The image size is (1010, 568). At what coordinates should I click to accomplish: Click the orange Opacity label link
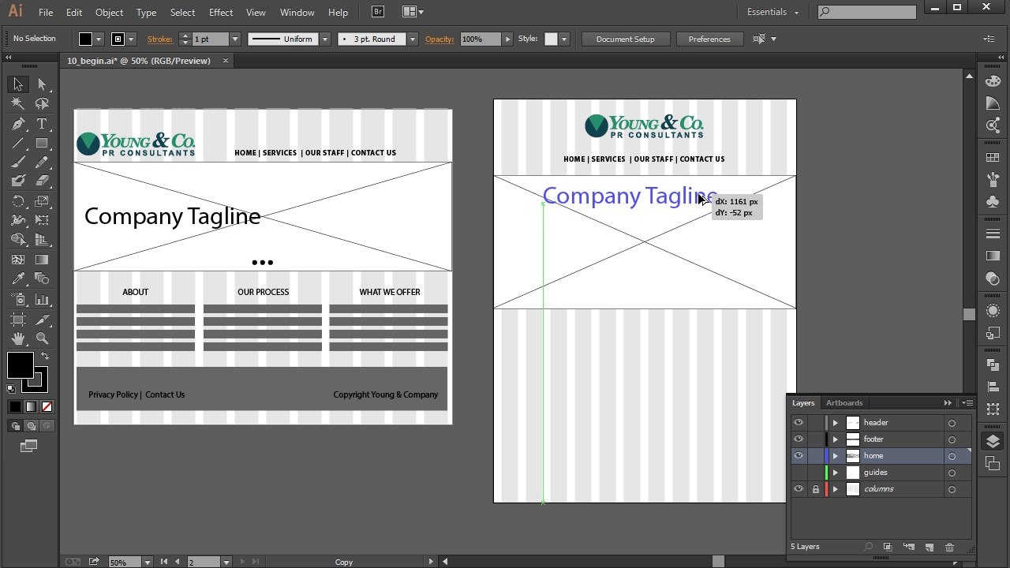click(440, 39)
